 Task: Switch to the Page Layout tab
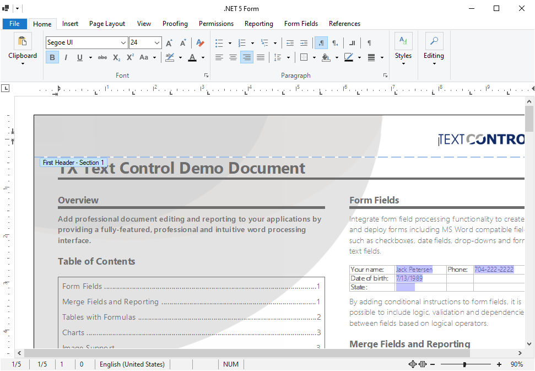click(107, 24)
